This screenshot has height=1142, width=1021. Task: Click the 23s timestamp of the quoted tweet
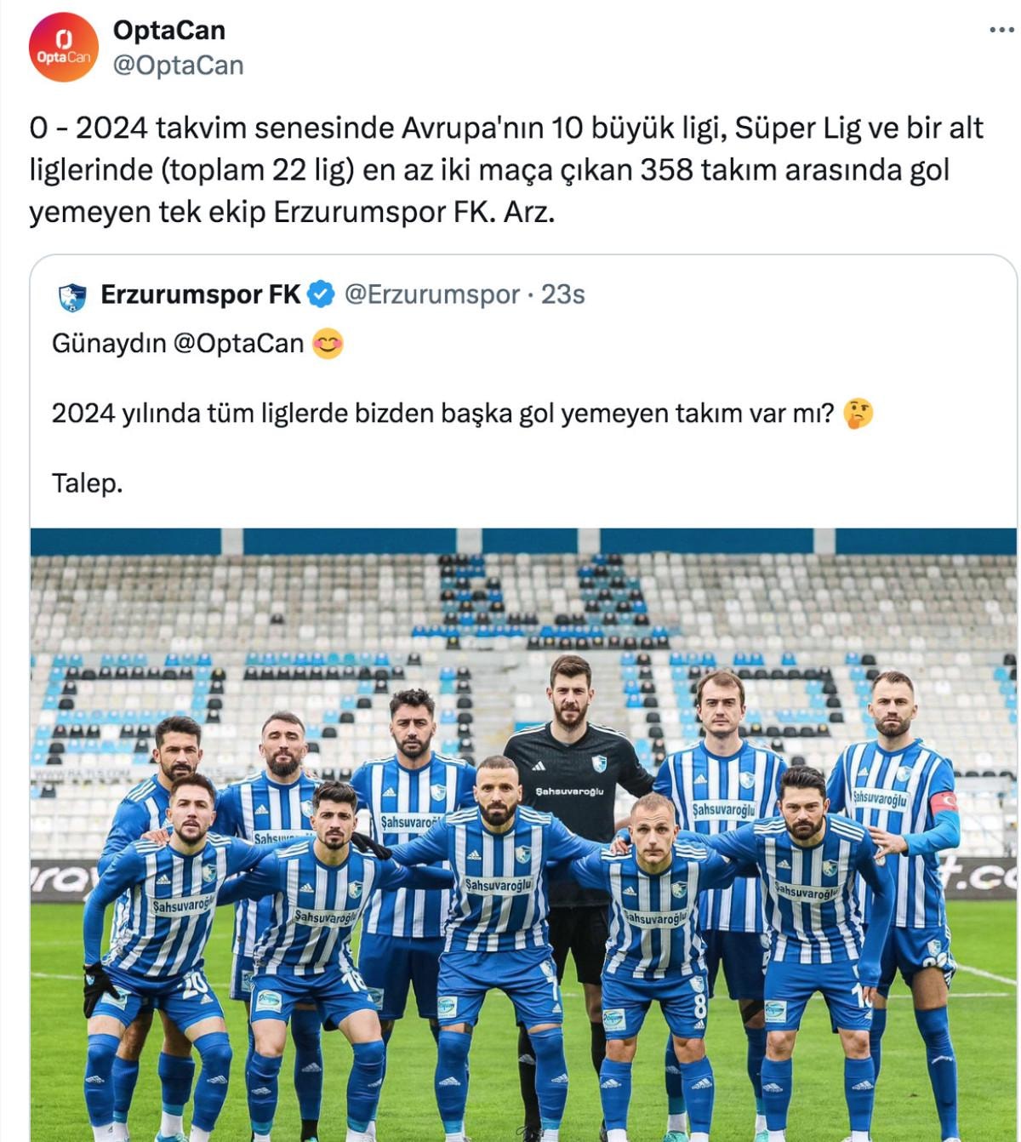(x=563, y=294)
